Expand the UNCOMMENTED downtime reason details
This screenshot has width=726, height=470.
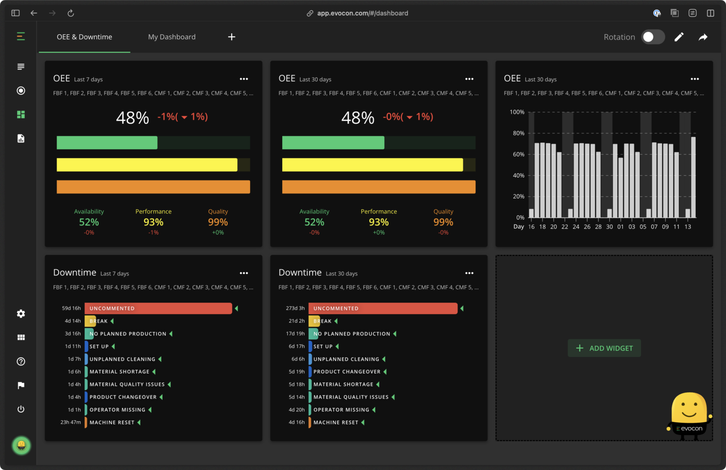tap(236, 308)
